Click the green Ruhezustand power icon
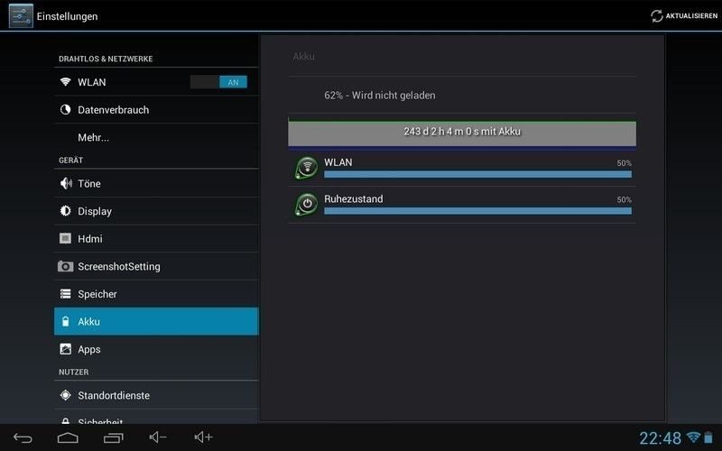 click(306, 205)
